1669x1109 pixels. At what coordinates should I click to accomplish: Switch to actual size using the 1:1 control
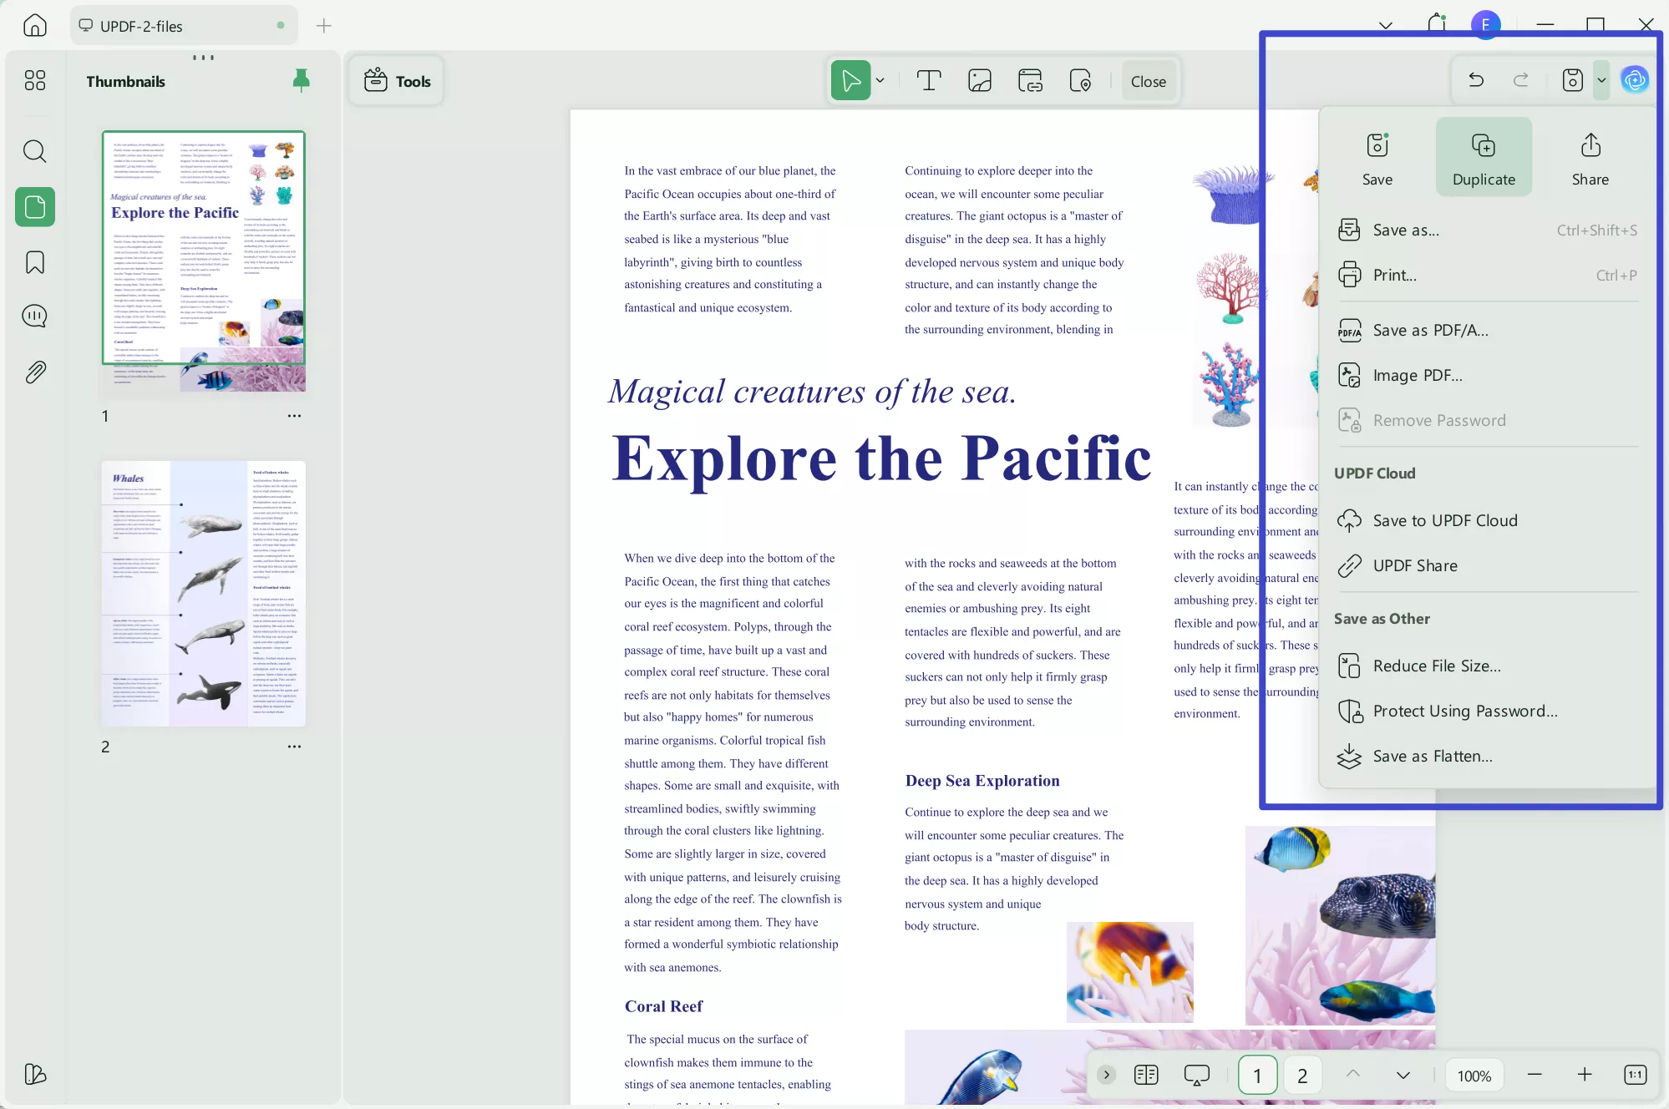pyautogui.click(x=1635, y=1075)
